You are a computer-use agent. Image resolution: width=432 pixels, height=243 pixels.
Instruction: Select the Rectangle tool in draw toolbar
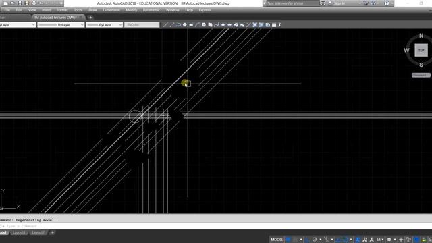coord(191,25)
